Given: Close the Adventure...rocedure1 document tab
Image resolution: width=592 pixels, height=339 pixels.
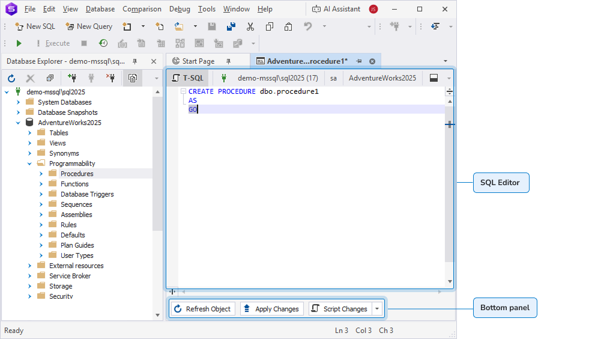Looking at the screenshot, I should pos(372,61).
